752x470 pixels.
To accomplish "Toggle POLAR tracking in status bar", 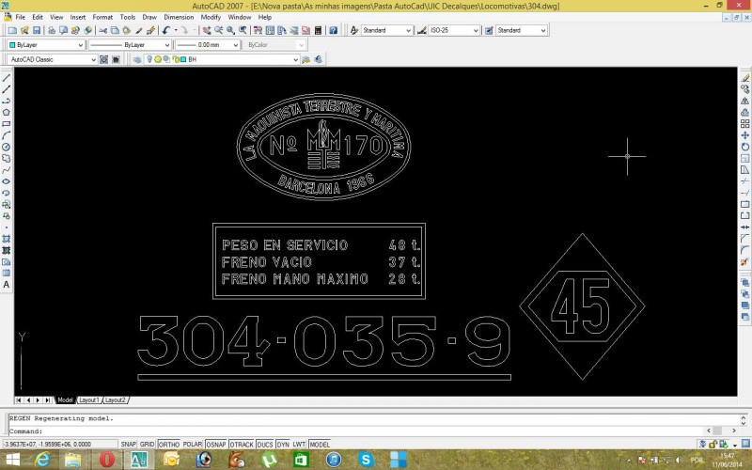I will tap(193, 445).
